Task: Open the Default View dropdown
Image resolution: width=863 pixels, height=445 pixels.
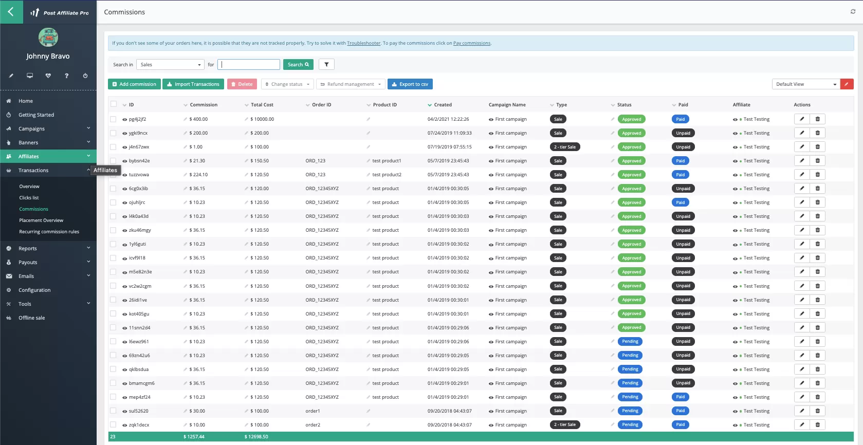Action: coord(805,84)
